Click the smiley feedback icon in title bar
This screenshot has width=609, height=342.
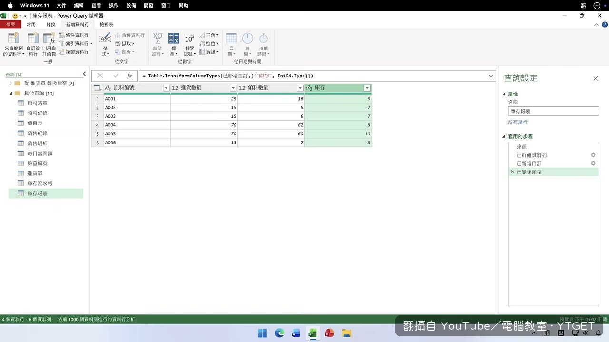(x=15, y=16)
